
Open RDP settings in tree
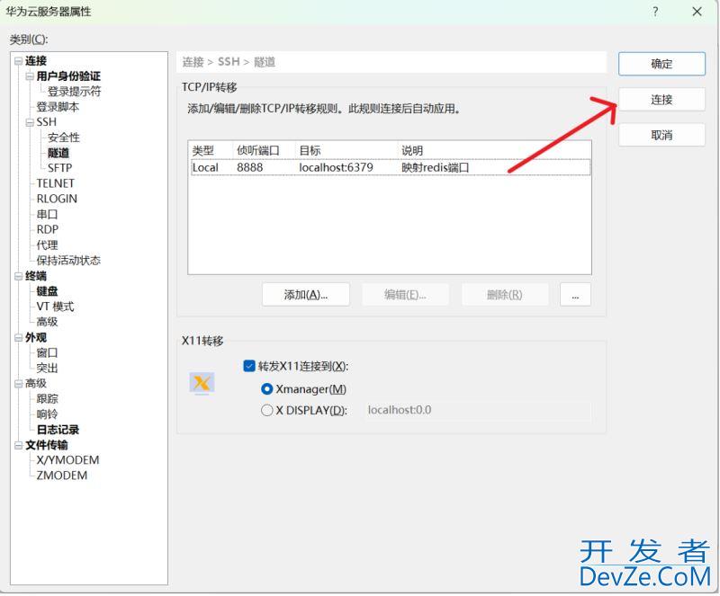(x=48, y=229)
